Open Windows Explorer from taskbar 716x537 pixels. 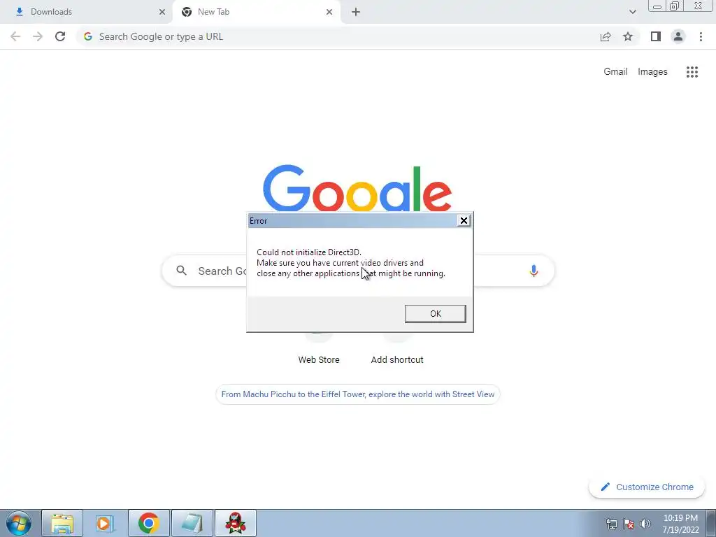(62, 523)
